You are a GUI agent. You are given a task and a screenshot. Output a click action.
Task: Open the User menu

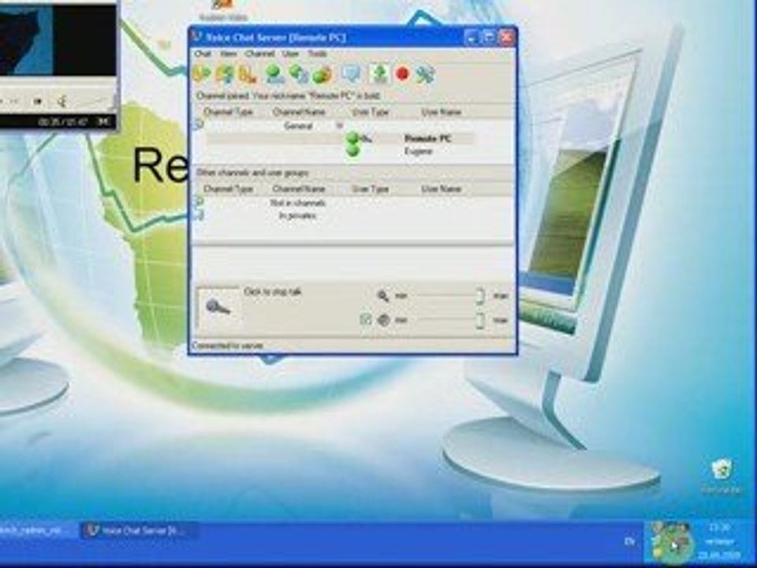coord(290,54)
